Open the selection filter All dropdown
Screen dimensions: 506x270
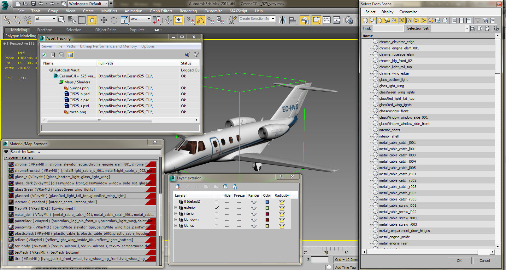(x=45, y=19)
